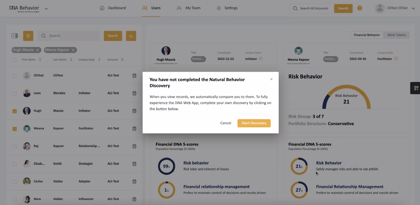Click Hugh's 1% relationship management ring
Image resolution: width=420 pixels, height=205 pixels.
click(x=167, y=190)
